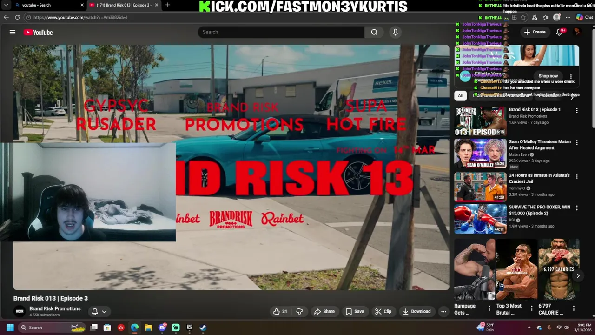
Task: Like the video with thumbs up
Action: (280, 311)
